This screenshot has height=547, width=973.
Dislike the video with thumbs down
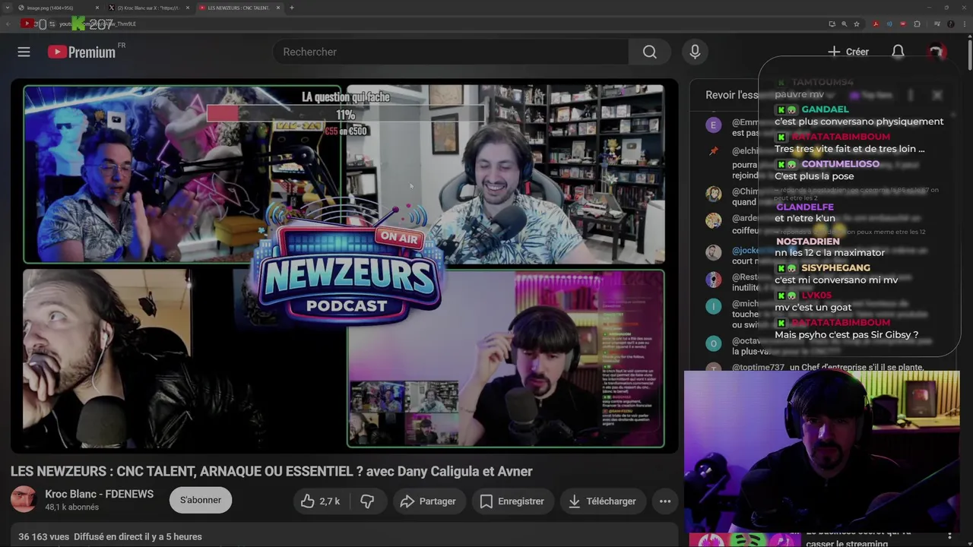(368, 501)
